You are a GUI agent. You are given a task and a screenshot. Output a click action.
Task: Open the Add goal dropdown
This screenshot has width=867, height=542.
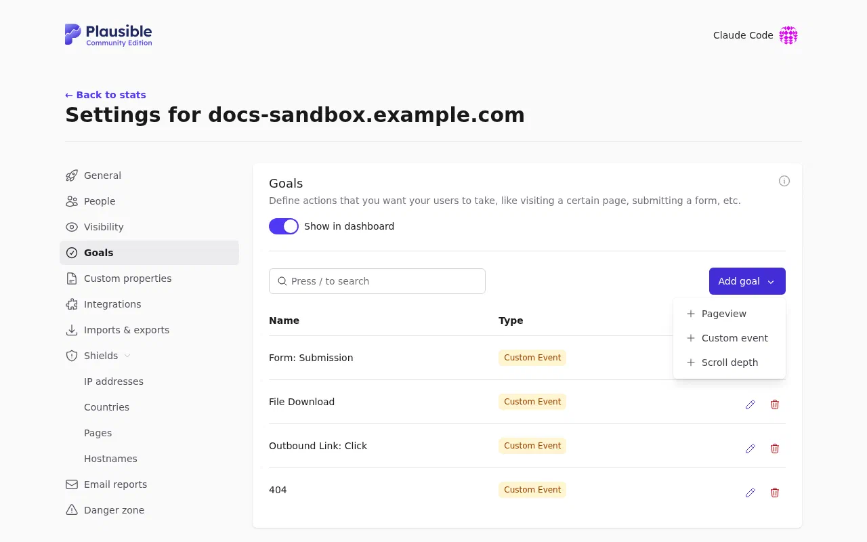[747, 281]
